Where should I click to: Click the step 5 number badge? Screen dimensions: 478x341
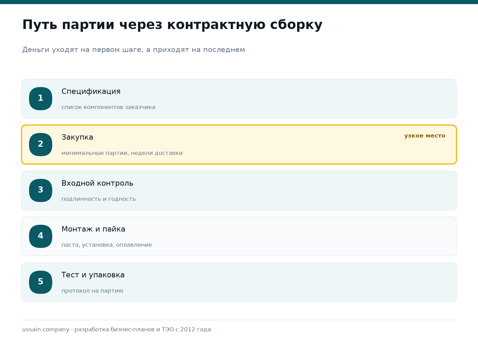point(41,282)
